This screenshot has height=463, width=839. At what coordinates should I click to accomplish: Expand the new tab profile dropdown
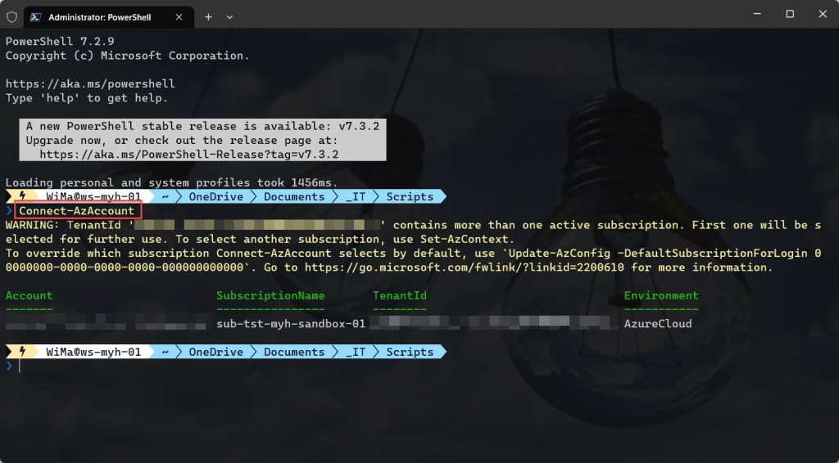230,16
